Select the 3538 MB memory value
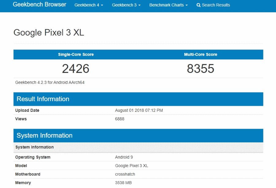Viewport: 276px width, 188px height. click(123, 183)
